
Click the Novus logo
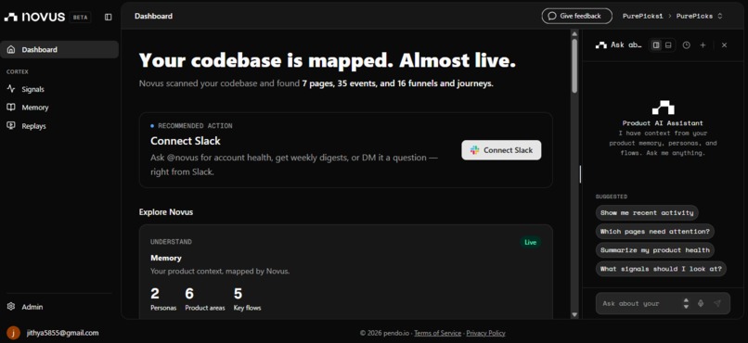coord(34,17)
